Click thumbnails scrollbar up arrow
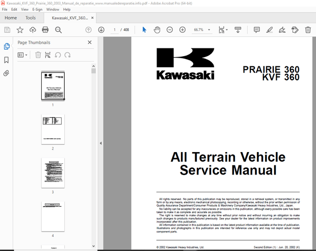 tap(93, 66)
